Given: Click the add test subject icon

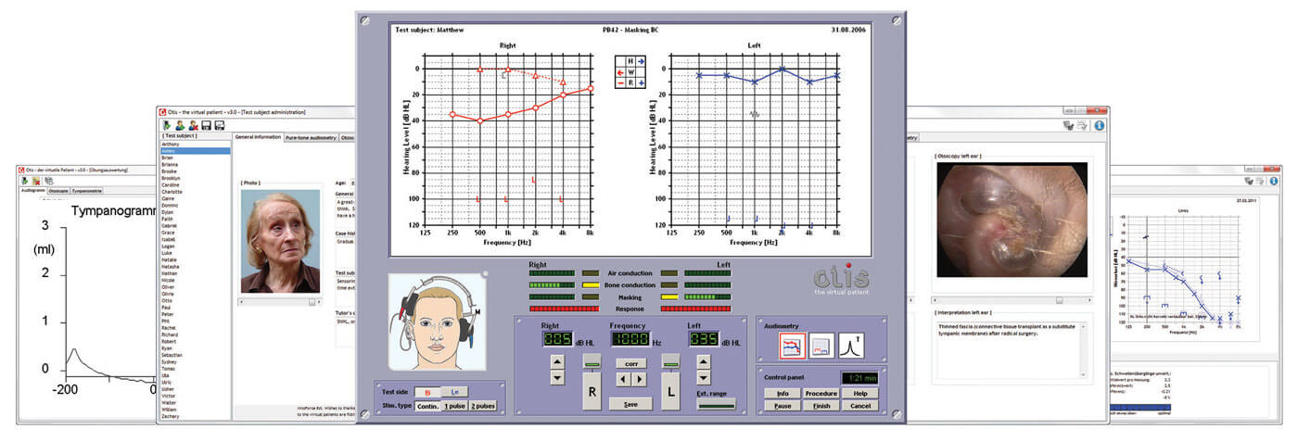Looking at the screenshot, I should (x=180, y=125).
